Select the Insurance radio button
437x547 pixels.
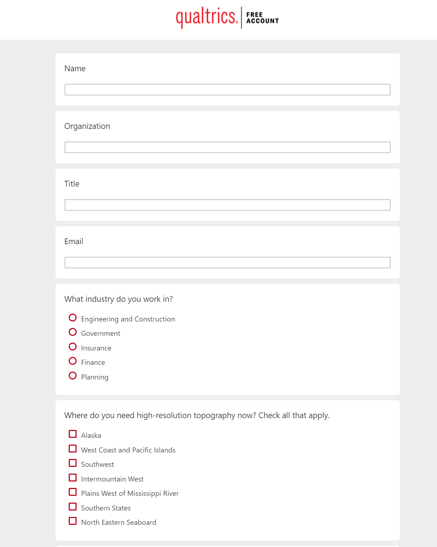tap(73, 347)
